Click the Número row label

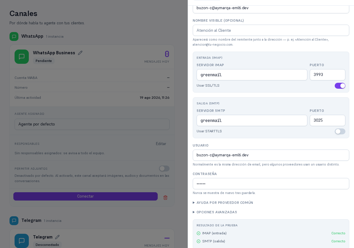point(21,88)
